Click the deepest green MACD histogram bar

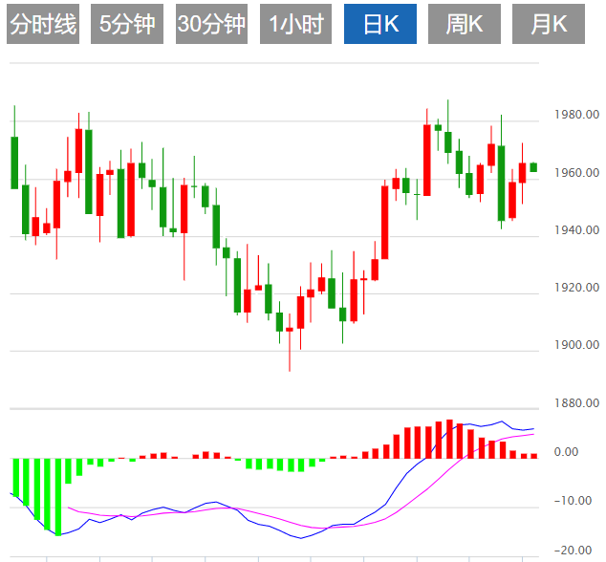(58, 497)
